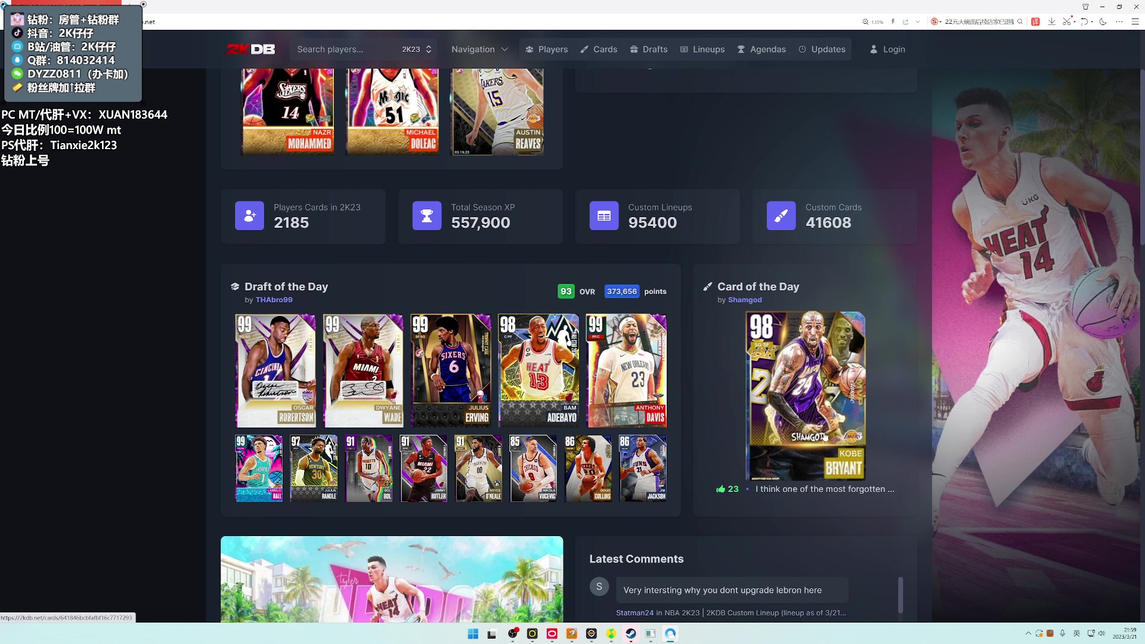The height and width of the screenshot is (644, 1145).
Task: Click the browser translate icon
Action: click(1036, 21)
